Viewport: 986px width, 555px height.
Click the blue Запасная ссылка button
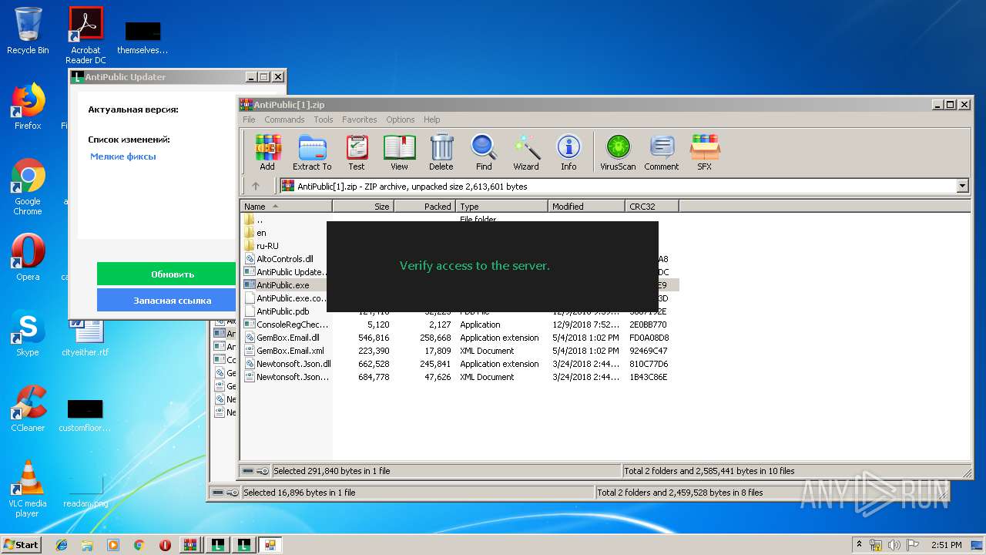tap(166, 300)
